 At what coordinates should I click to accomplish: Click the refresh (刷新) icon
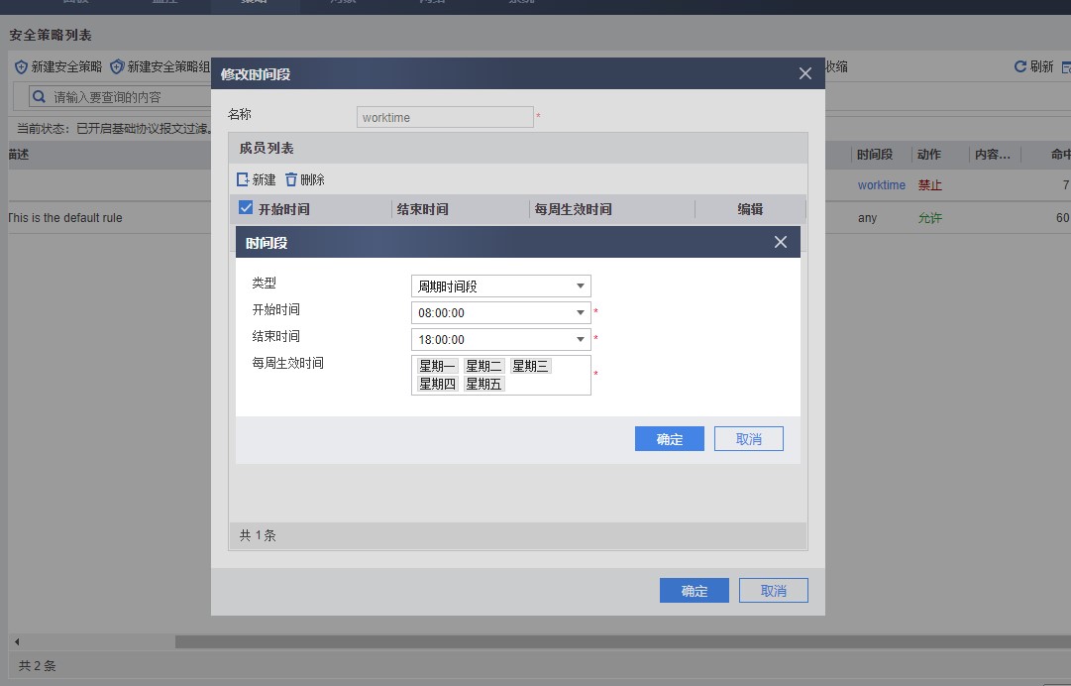click(1019, 66)
